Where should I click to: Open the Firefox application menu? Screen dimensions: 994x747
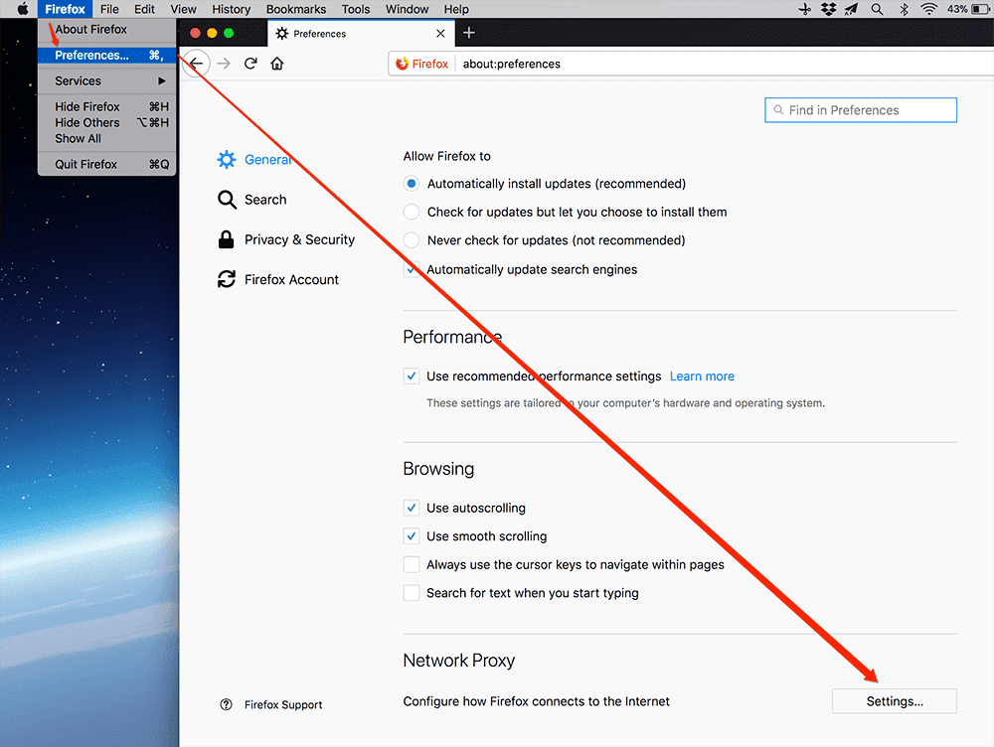pyautogui.click(x=65, y=9)
